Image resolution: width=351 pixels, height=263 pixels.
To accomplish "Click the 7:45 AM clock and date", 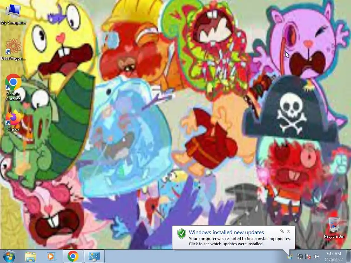I will pyautogui.click(x=334, y=256).
